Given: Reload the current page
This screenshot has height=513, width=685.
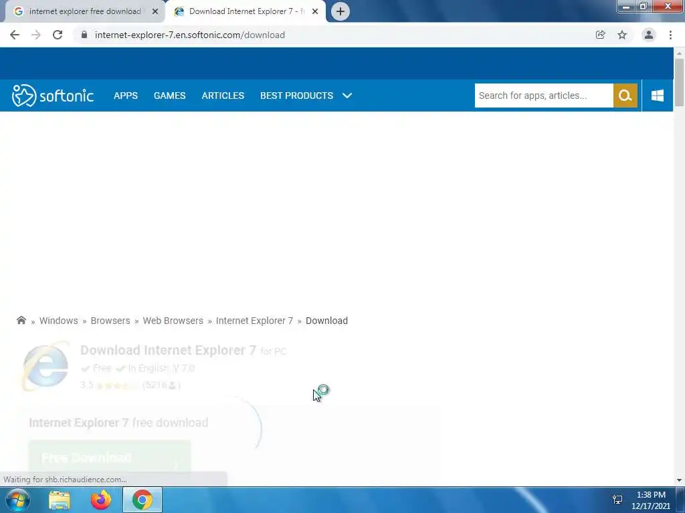Looking at the screenshot, I should click(x=58, y=35).
